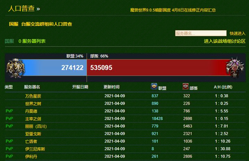Viewport: 249px width, 161px height.
Task: Click Horde count 5463
Action: tap(188, 126)
